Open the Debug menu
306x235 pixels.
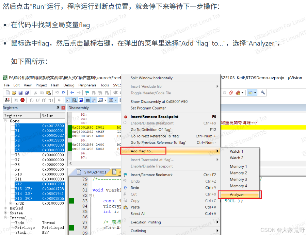tap(68, 85)
